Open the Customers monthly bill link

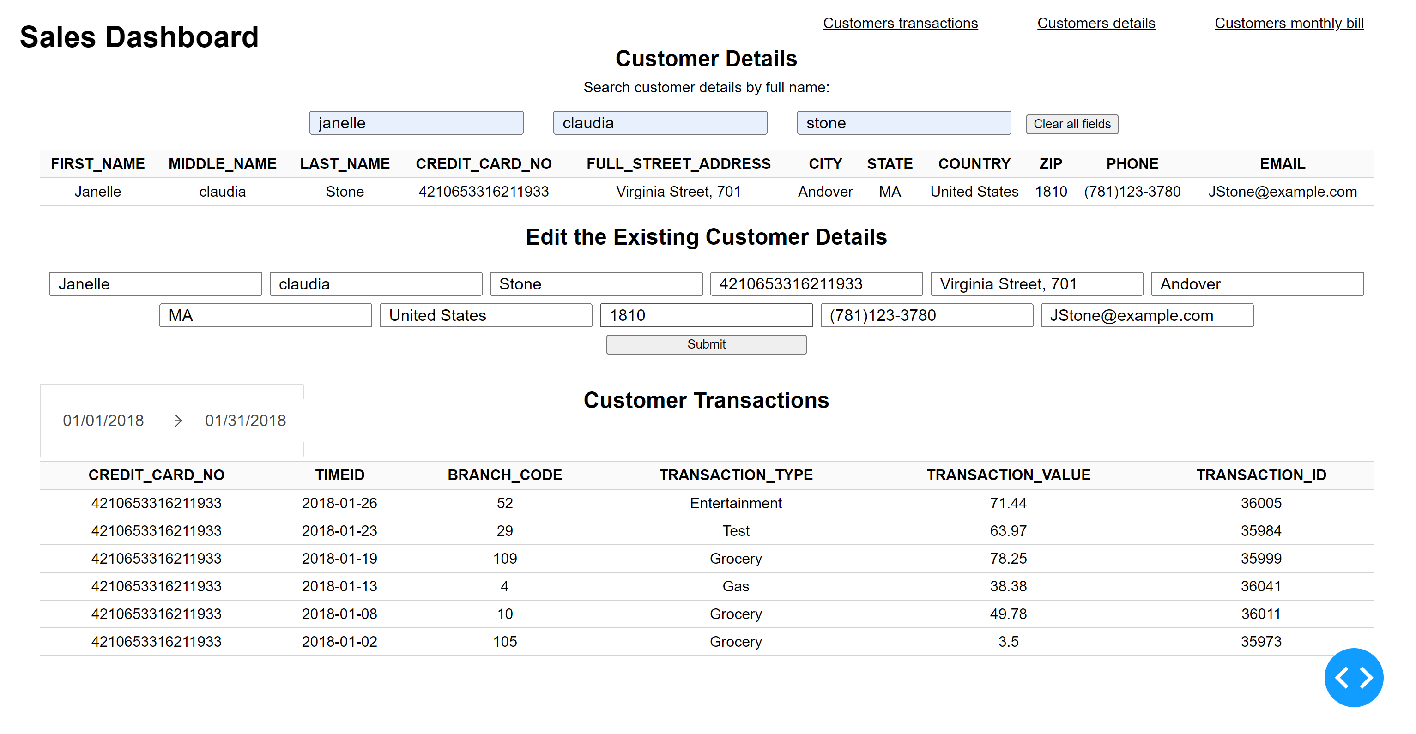(x=1289, y=23)
